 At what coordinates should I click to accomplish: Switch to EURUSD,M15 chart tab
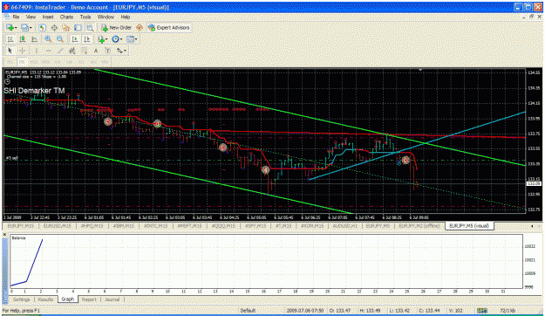point(57,226)
